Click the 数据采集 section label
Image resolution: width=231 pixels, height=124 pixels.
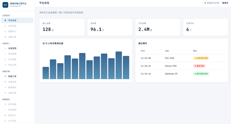tap(6, 71)
